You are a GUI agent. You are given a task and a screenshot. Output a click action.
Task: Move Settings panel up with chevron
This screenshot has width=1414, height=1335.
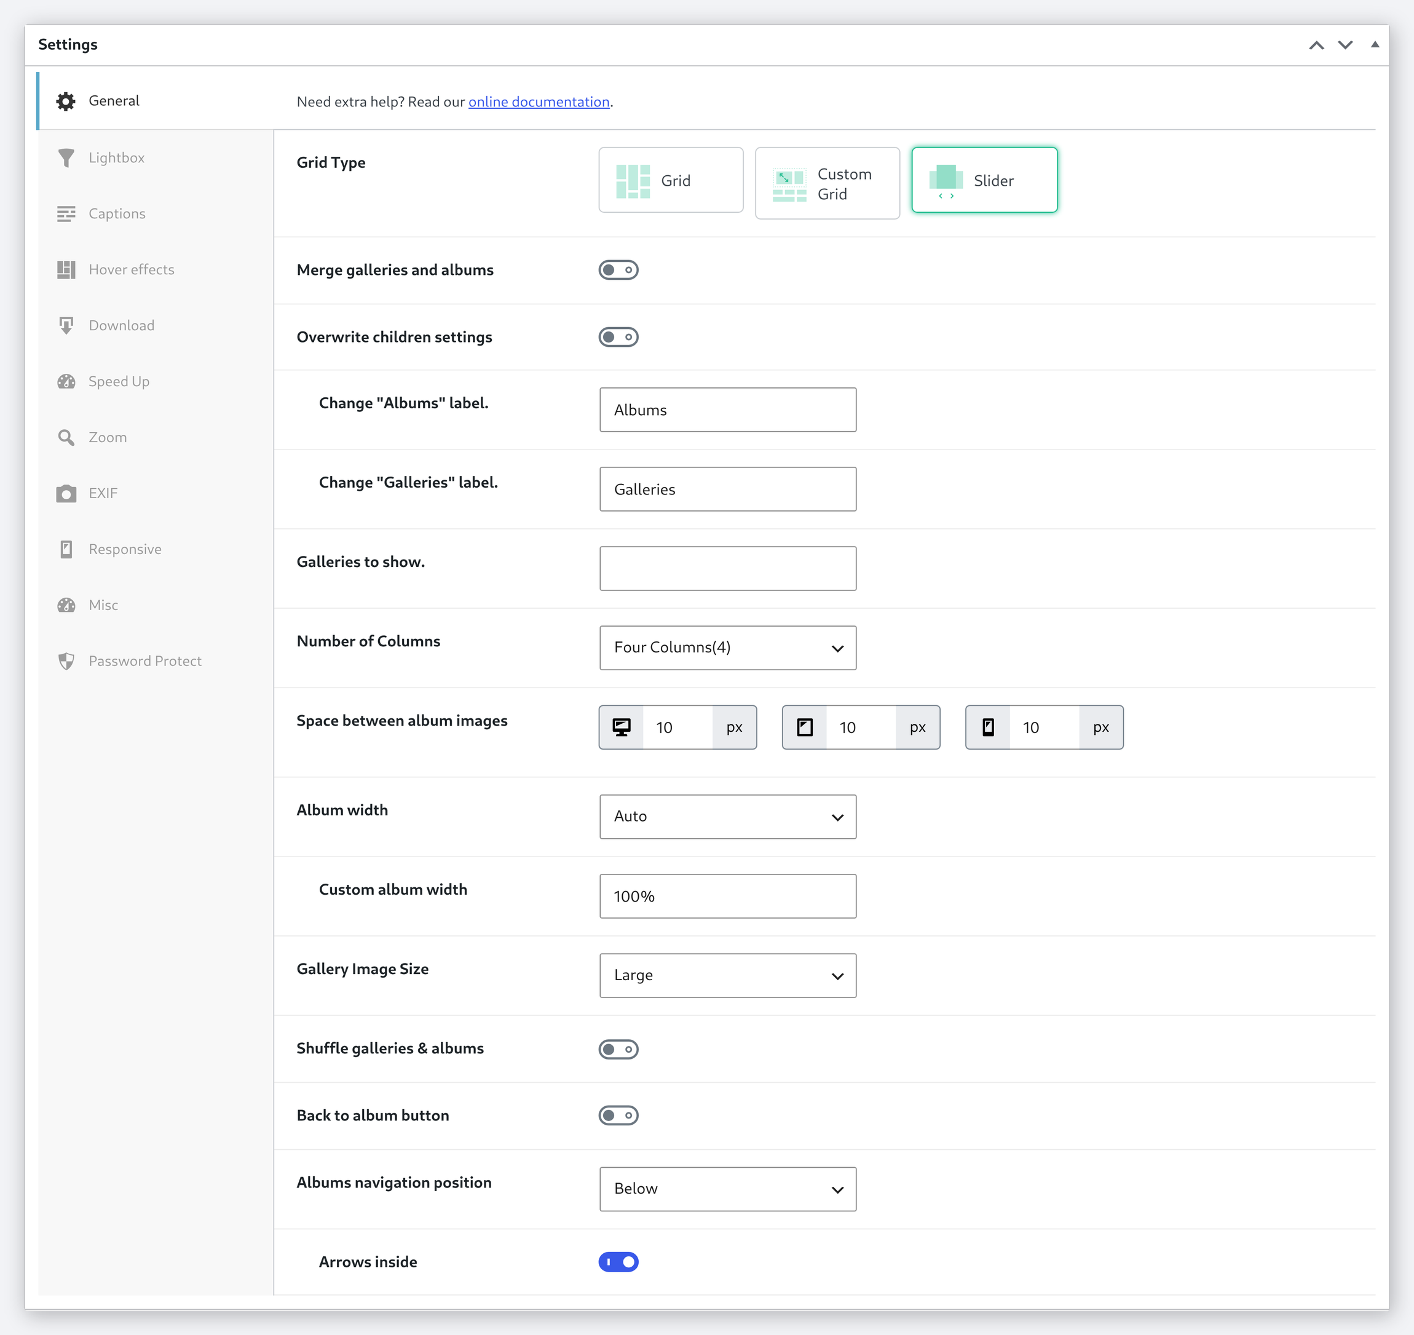(x=1316, y=45)
